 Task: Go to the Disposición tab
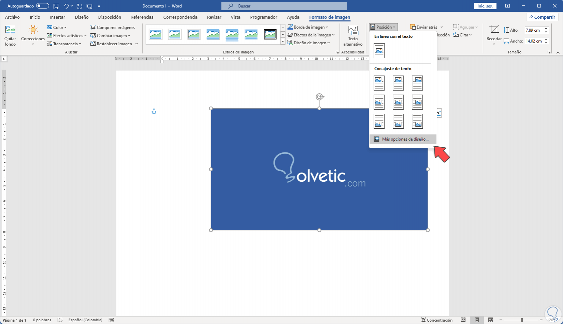[x=110, y=17]
